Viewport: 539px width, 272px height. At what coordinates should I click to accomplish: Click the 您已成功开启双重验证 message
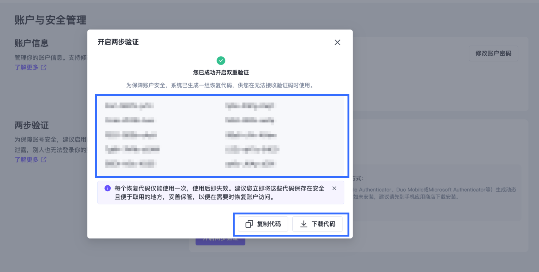(x=221, y=72)
